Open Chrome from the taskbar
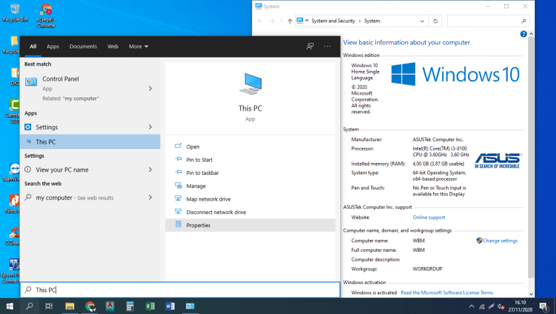The image size is (556, 314). coord(90,306)
